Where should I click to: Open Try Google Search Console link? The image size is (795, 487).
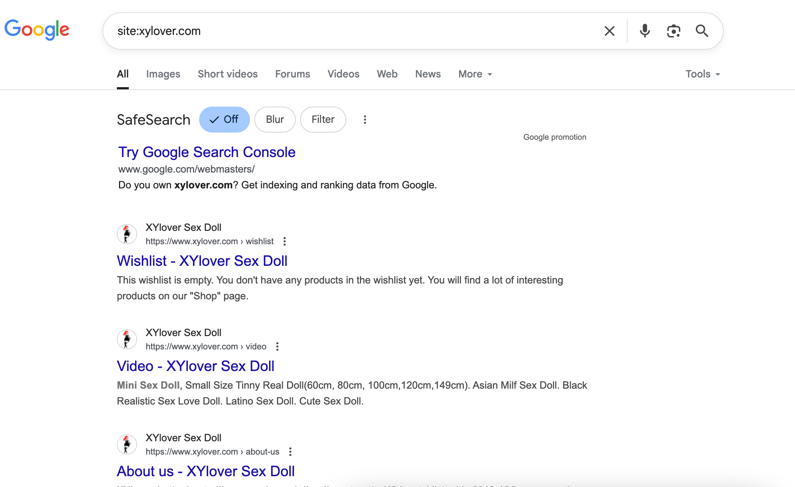(x=207, y=152)
